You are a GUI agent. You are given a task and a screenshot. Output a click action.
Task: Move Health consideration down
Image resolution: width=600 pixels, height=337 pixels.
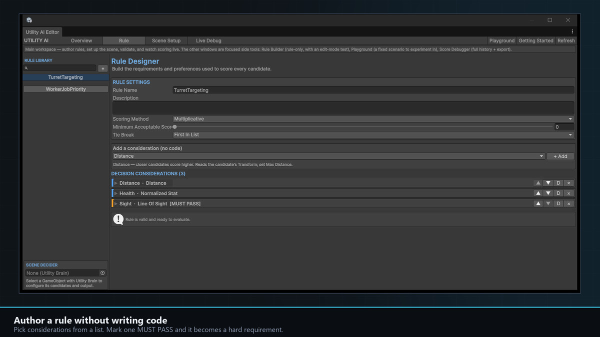pyautogui.click(x=548, y=193)
